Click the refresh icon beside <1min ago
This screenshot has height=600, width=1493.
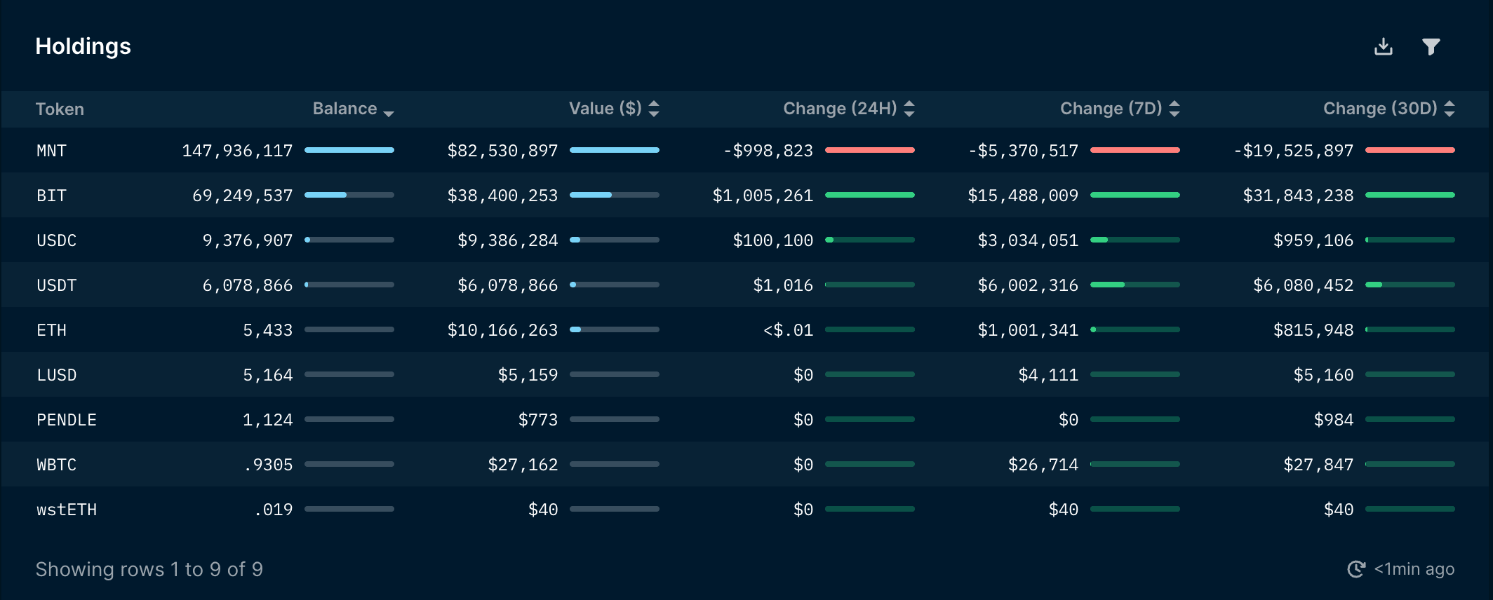coord(1356,569)
